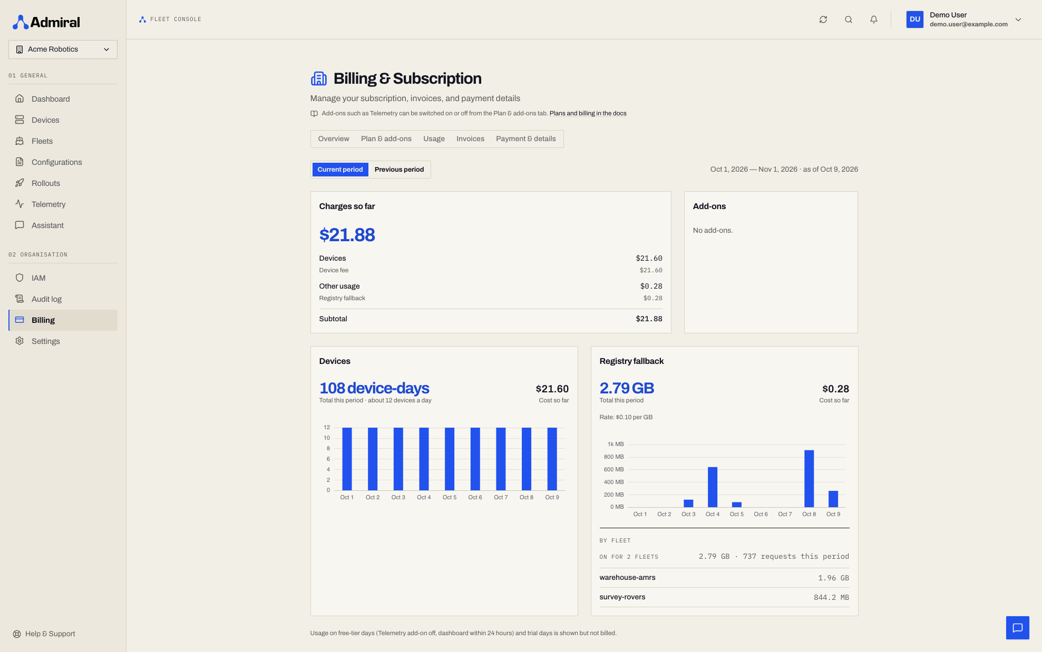Click Fleet Console breadcrumb
The image size is (1042, 652).
point(170,19)
